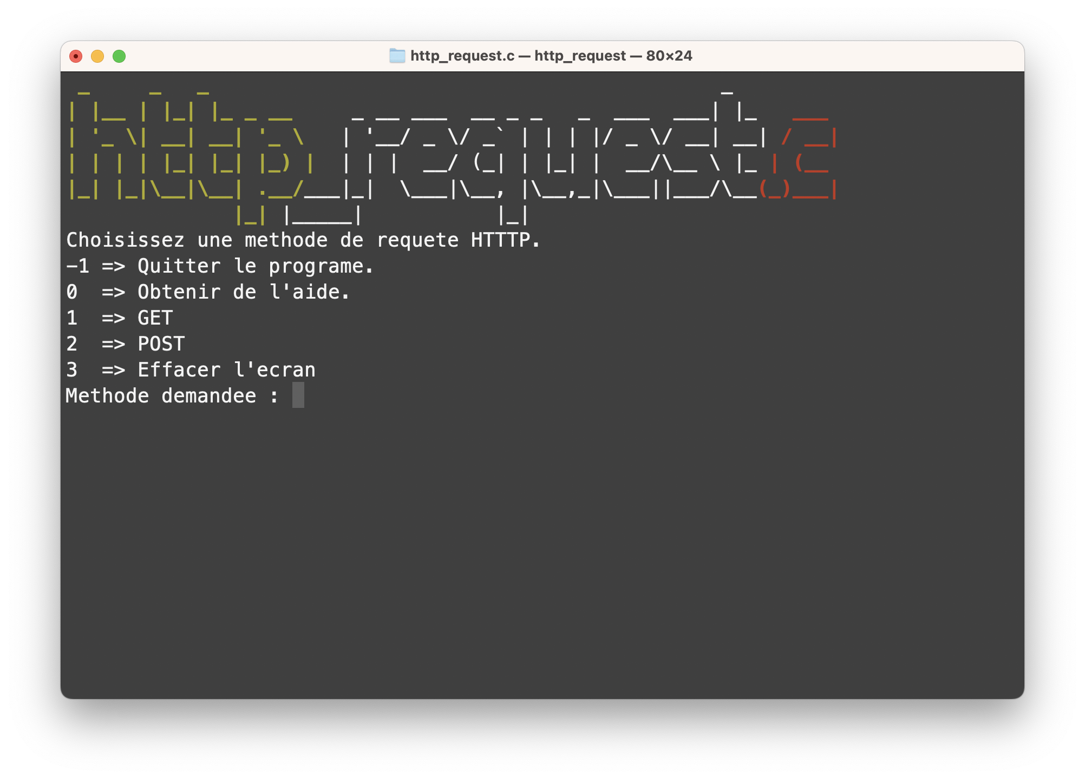Minimize window using yellow button

click(x=97, y=56)
